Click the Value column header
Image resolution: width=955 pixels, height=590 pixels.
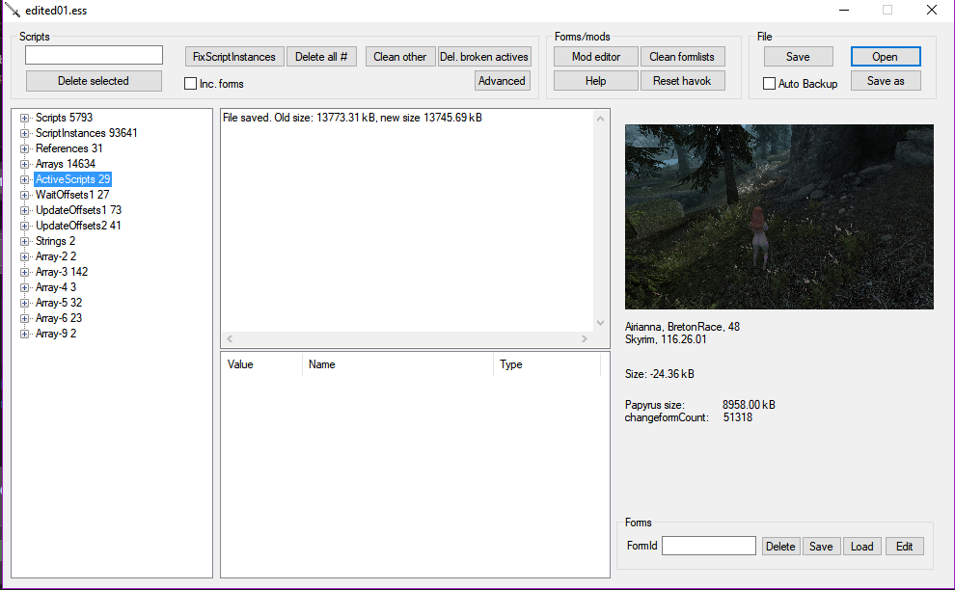(x=261, y=364)
